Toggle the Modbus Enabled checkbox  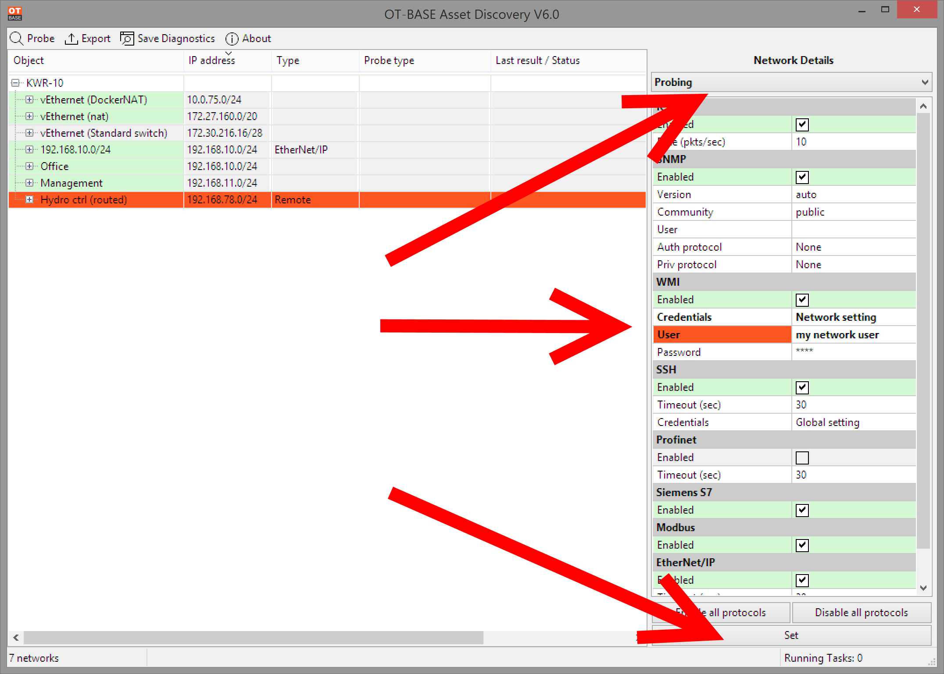pos(802,545)
